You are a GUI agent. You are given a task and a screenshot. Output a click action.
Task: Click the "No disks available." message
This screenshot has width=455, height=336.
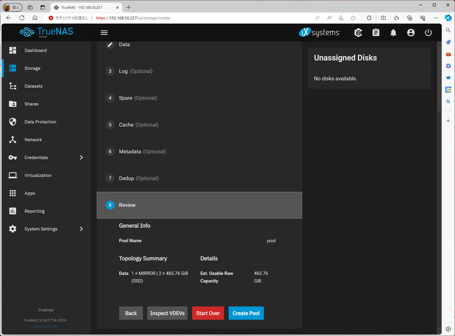336,78
